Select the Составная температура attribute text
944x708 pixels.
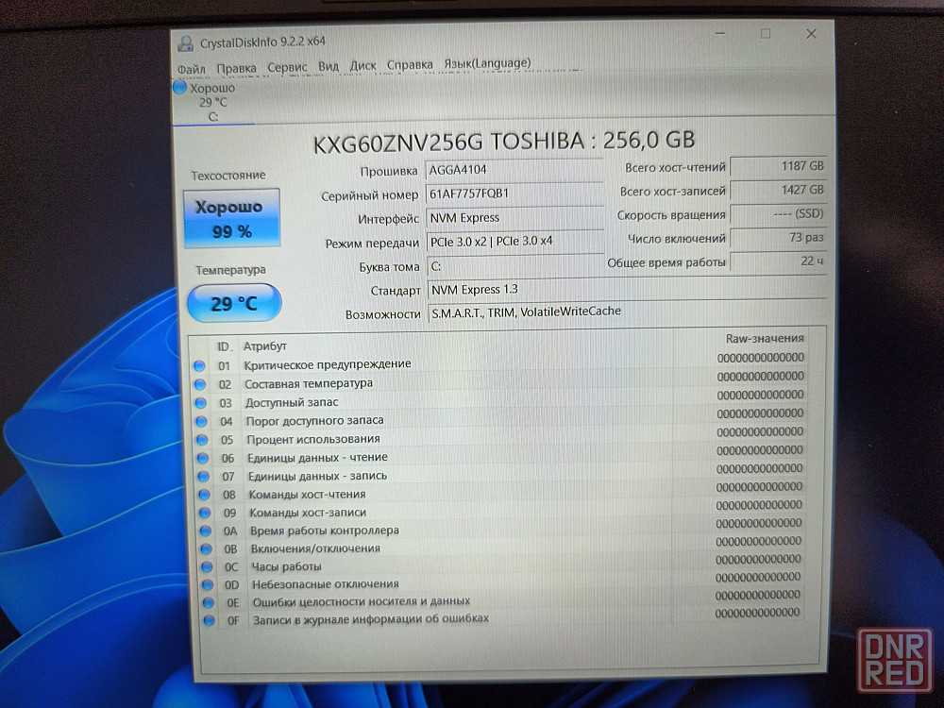click(x=309, y=383)
